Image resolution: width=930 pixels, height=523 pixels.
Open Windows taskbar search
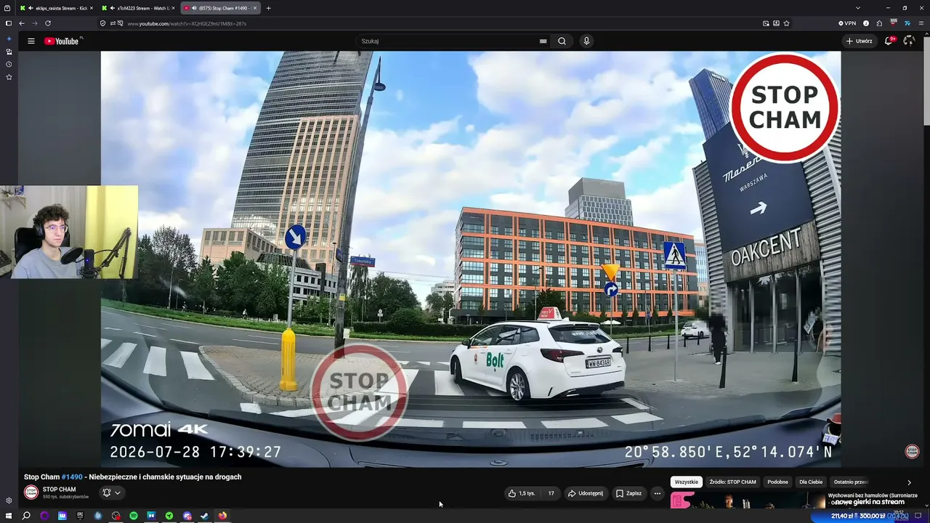pos(26,516)
